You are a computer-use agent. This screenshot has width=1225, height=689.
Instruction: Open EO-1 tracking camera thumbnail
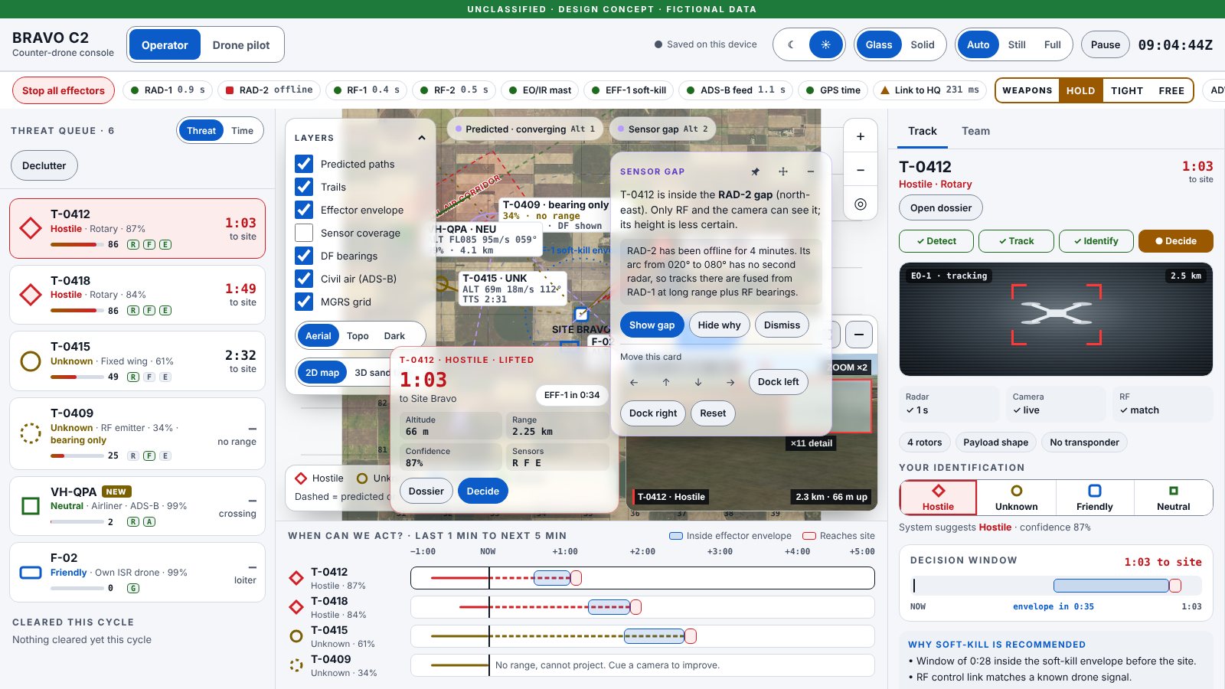click(1056, 319)
